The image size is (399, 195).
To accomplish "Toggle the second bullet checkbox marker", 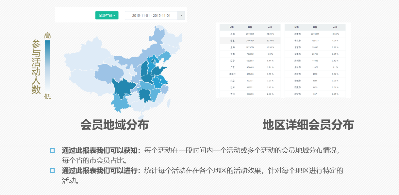I will [52, 170].
